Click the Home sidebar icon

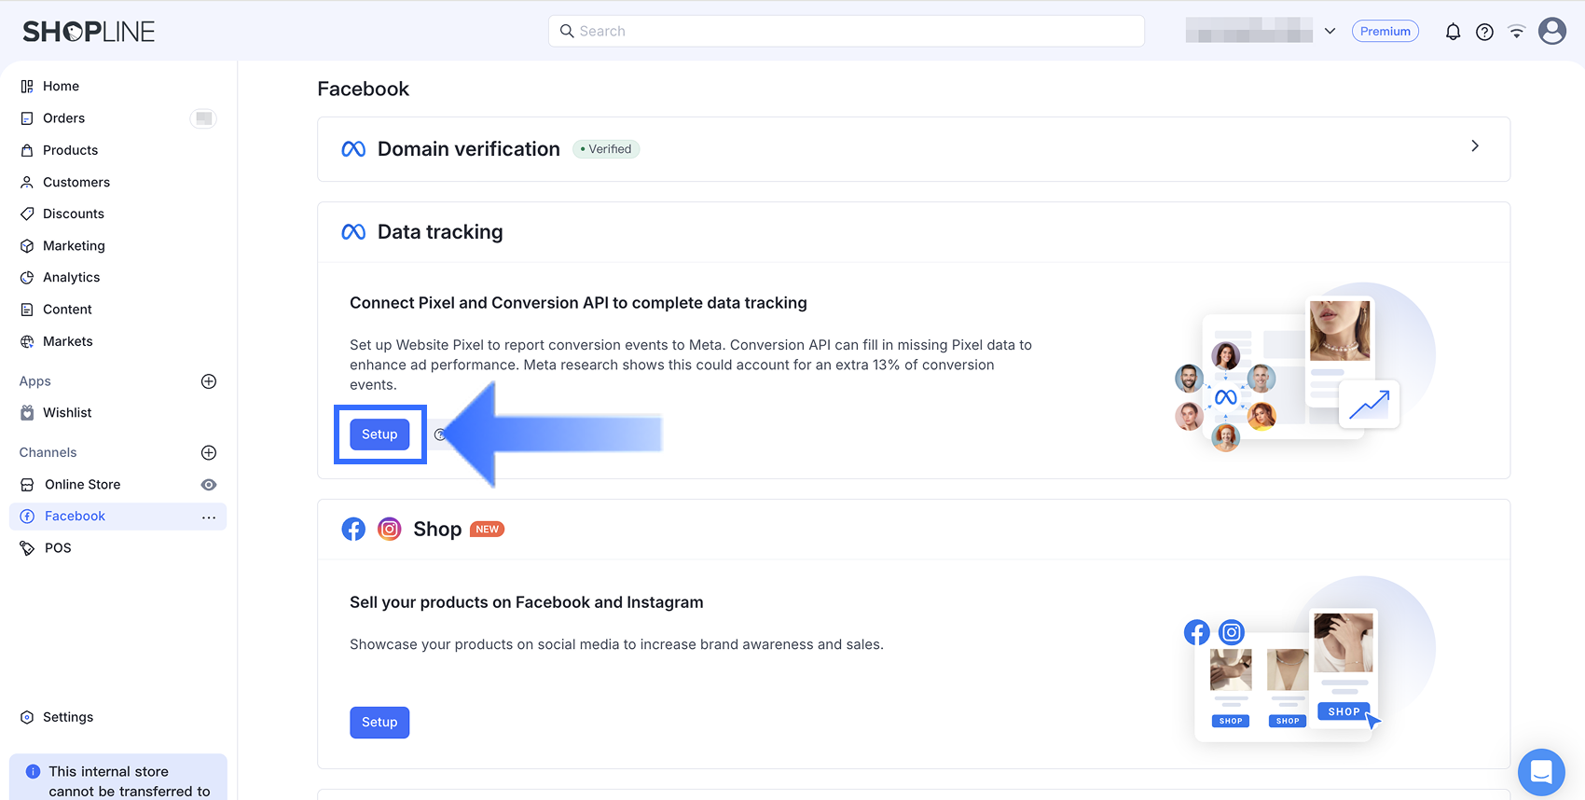(27, 86)
